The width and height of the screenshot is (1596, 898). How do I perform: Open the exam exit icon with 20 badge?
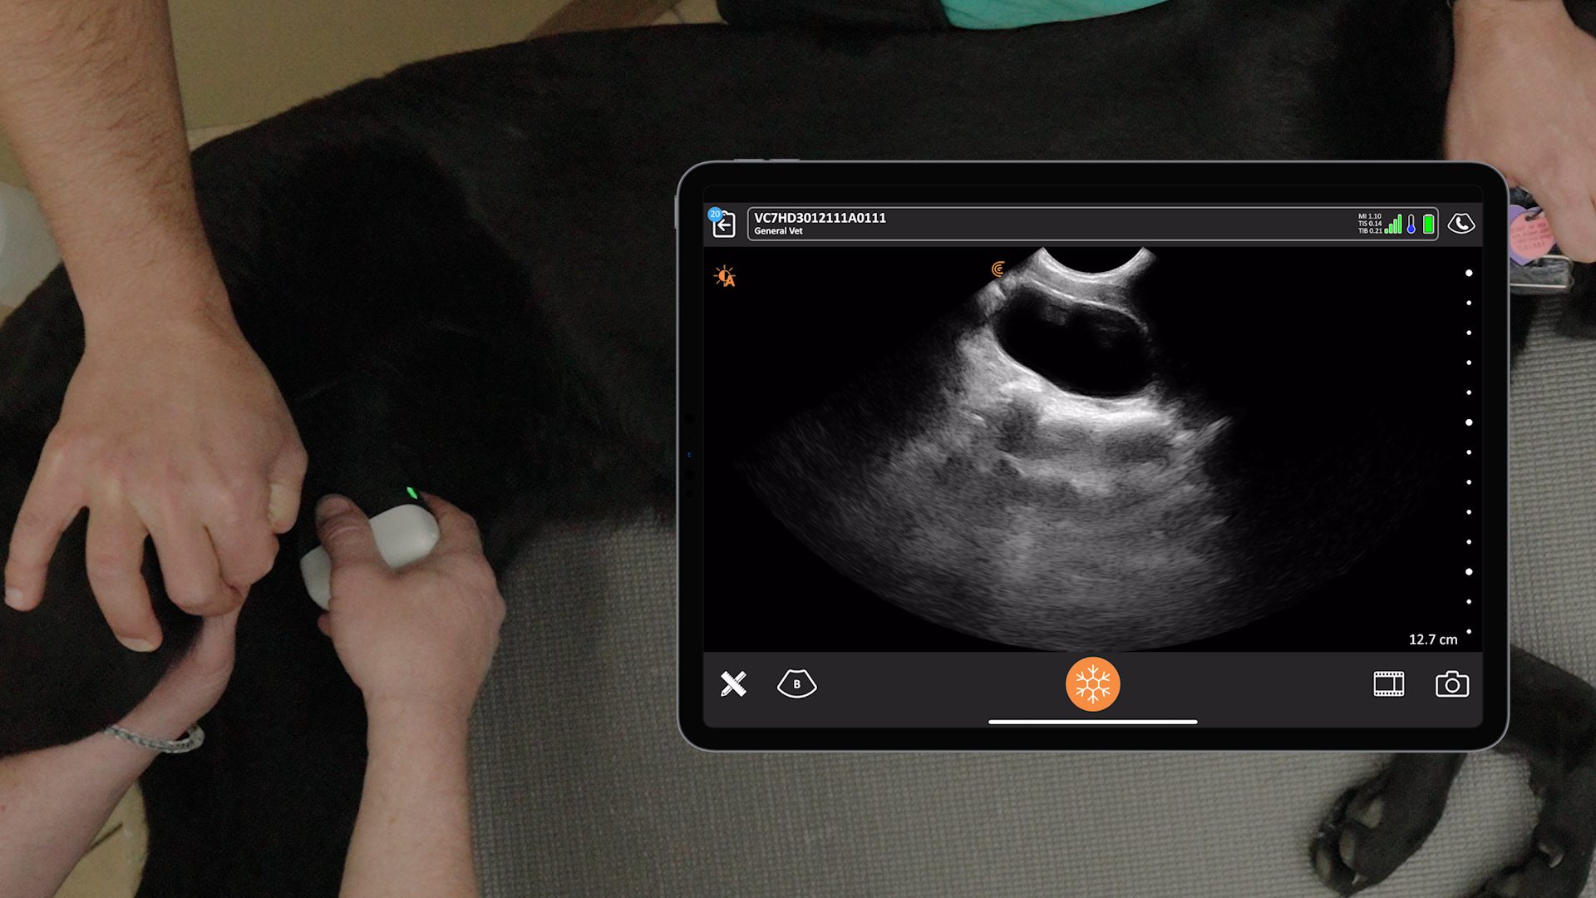(x=723, y=224)
